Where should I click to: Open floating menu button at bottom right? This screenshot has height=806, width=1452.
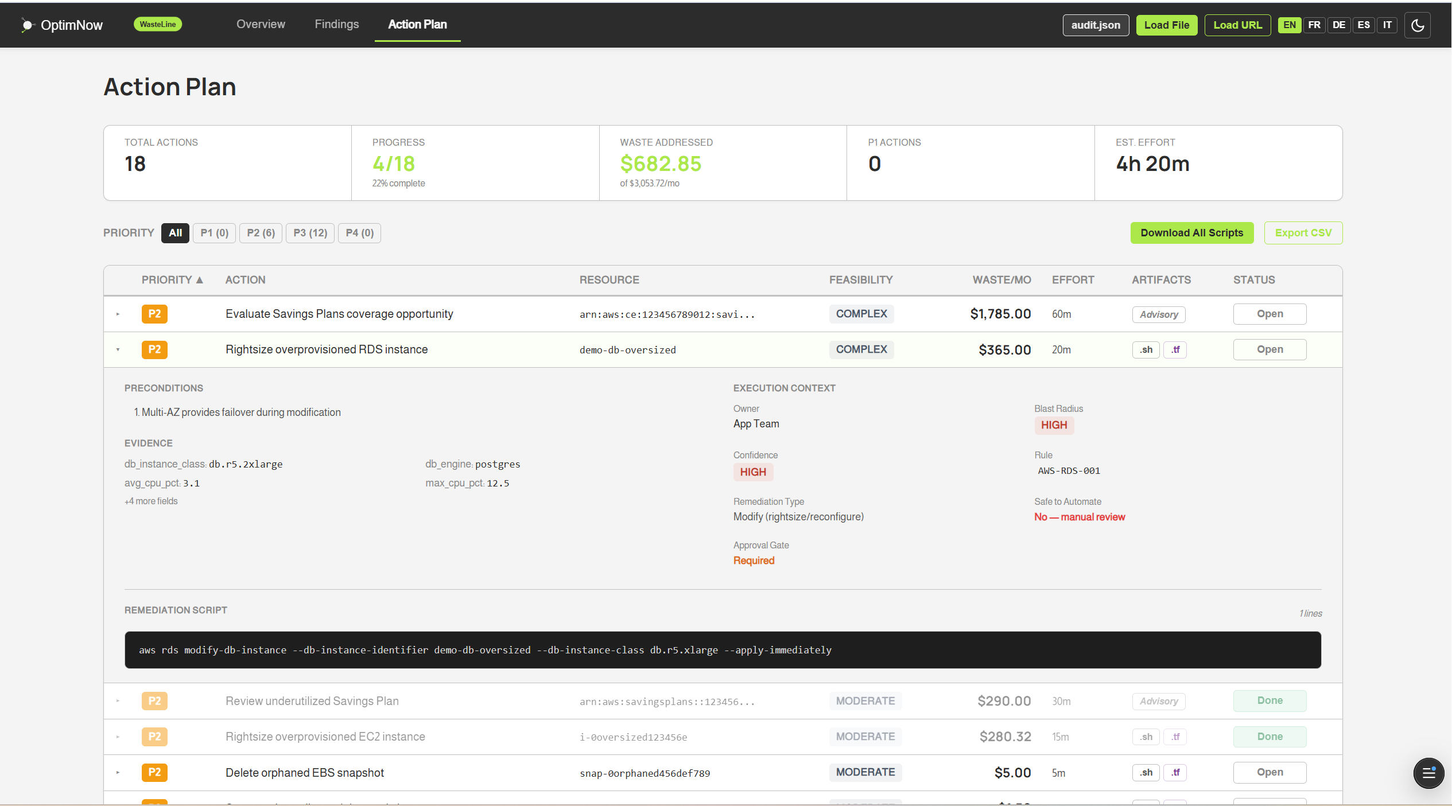(1428, 773)
